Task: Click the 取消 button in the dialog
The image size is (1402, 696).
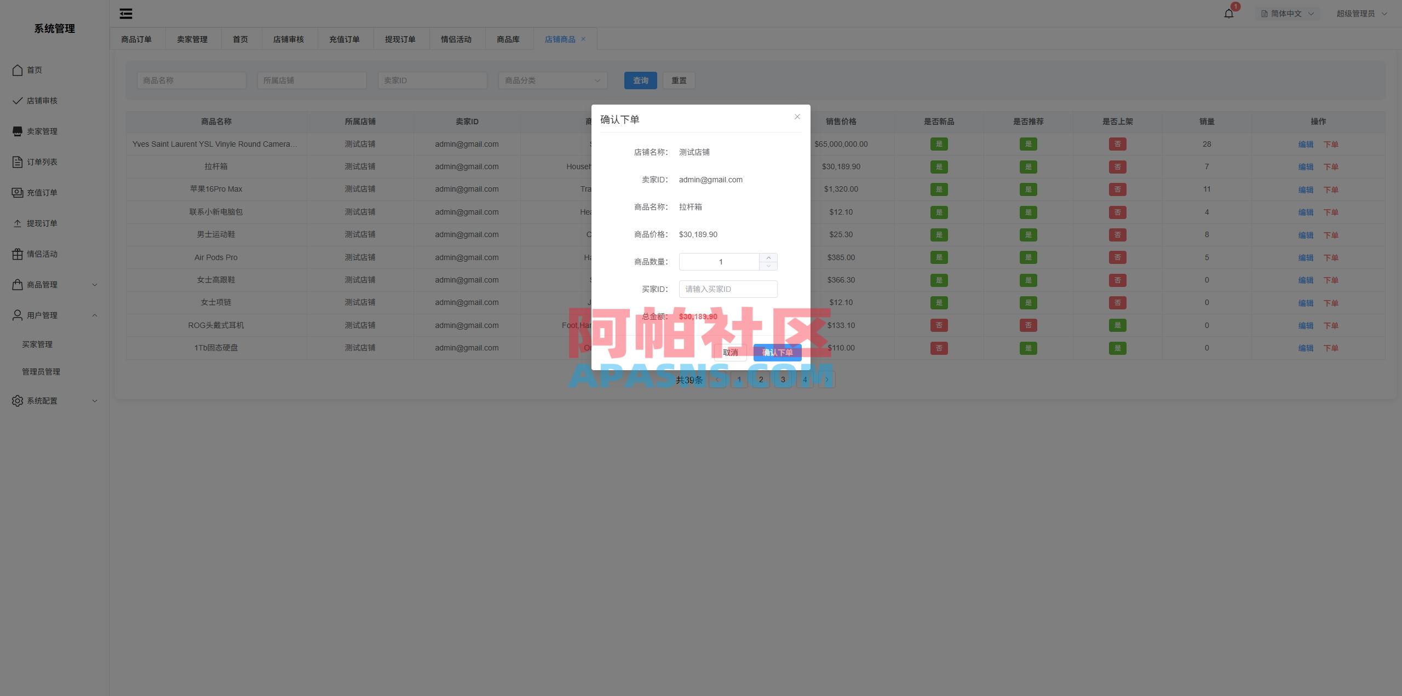Action: pos(730,352)
